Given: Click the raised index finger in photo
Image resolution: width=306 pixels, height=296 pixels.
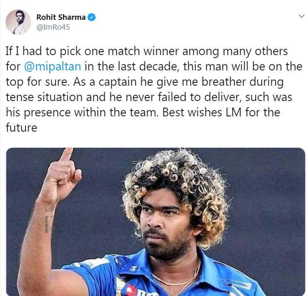Looking at the screenshot, I should tap(67, 154).
